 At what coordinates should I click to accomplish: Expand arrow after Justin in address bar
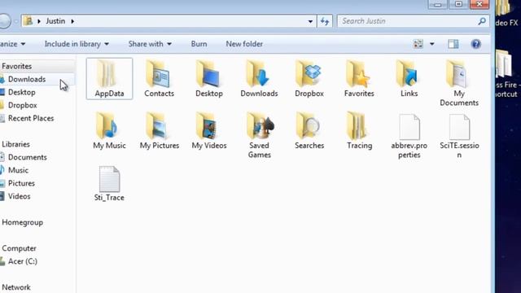(72, 21)
